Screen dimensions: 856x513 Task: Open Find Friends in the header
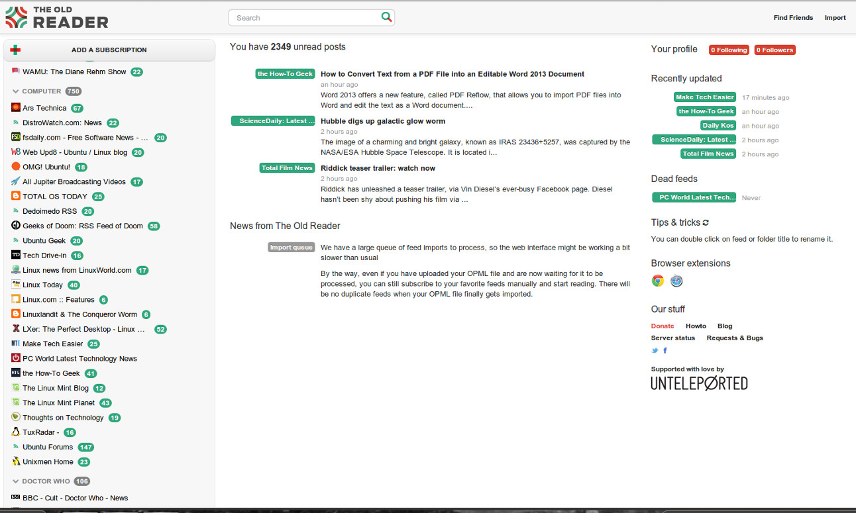tap(793, 18)
